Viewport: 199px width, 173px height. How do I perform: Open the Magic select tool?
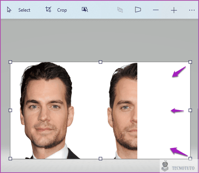(85, 9)
